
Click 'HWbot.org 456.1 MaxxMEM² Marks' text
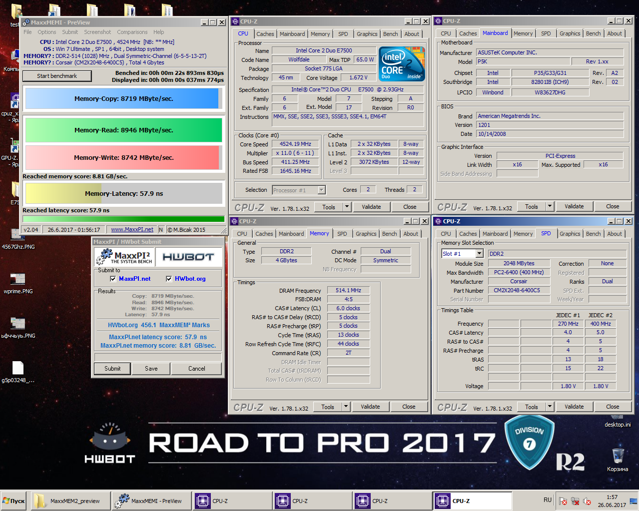(x=159, y=325)
